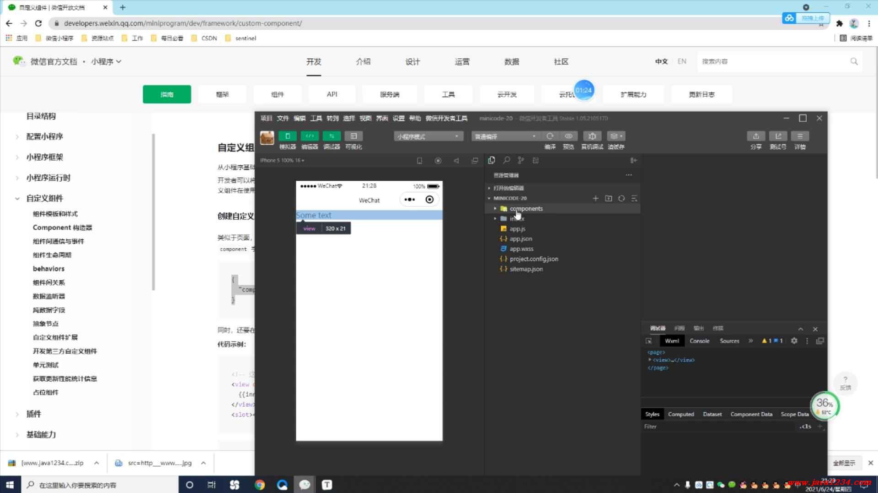Open the resource manager more options ellipsis
The image size is (878, 493).
(629, 175)
